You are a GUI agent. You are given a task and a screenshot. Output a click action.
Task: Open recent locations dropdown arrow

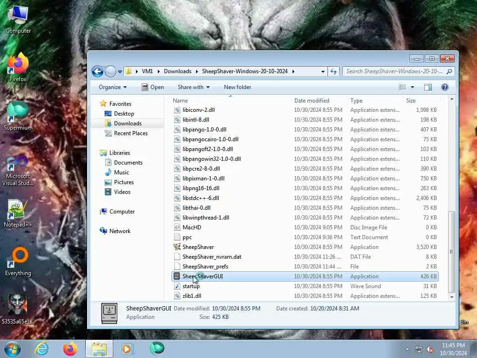click(x=120, y=71)
